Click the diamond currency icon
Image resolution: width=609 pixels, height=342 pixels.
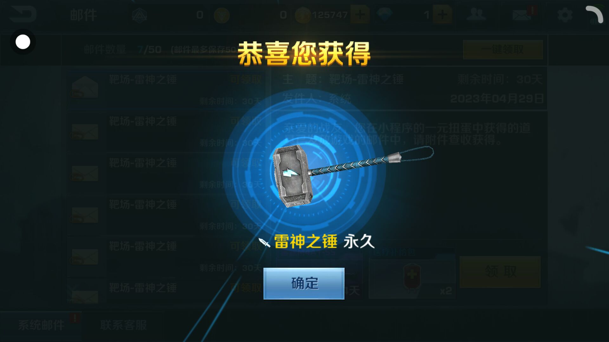384,15
